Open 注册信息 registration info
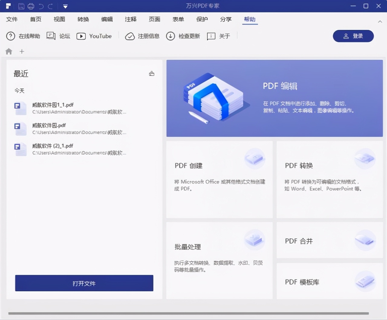 pyautogui.click(x=142, y=36)
